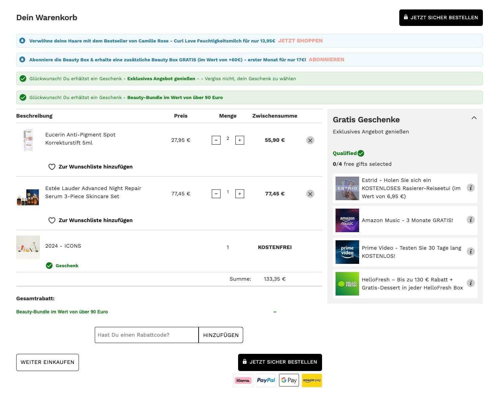Show info for Estrid Rasierer-Reiseetui gift
This screenshot has width=491, height=399.
471,188
